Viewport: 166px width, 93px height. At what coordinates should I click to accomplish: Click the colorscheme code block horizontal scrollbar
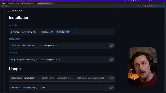point(60,82)
